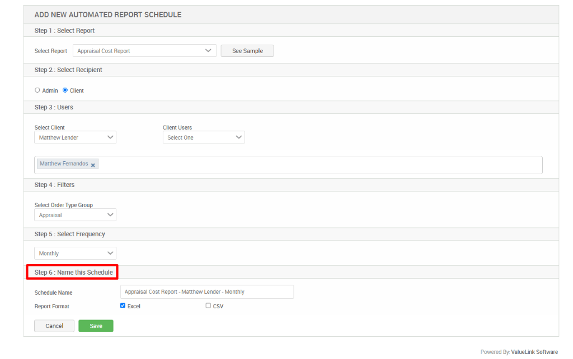Save the automated report schedule

point(95,326)
